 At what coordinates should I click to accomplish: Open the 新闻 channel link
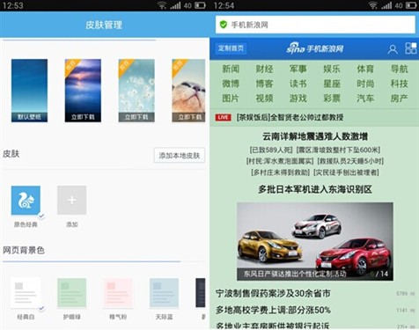tap(231, 69)
